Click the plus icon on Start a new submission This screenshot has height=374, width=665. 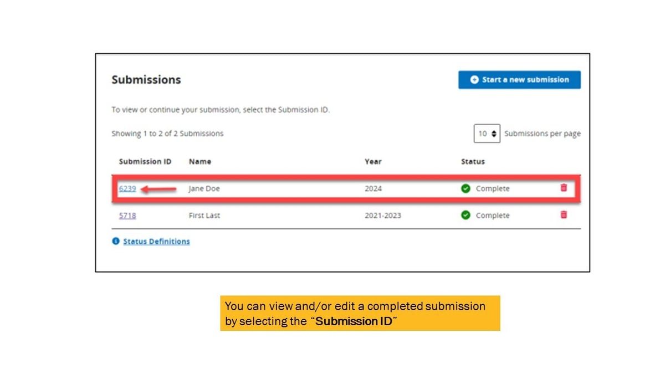coord(474,79)
